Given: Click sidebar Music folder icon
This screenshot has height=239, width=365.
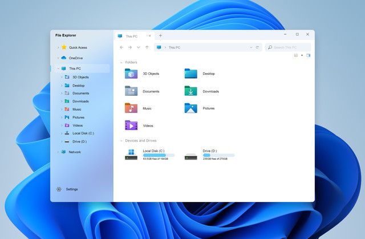Looking at the screenshot, I should pyautogui.click(x=67, y=109).
